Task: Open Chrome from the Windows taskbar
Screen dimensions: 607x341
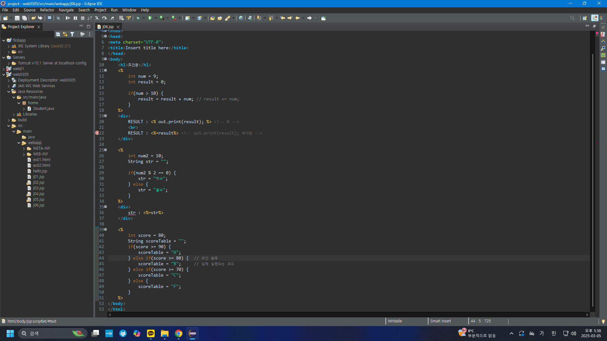Action: click(179, 333)
